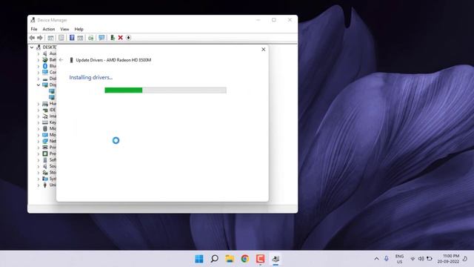Expand the Audio inputs category arrow

tap(39, 53)
